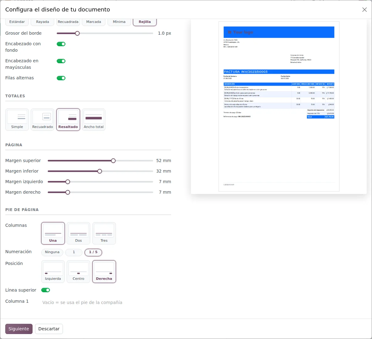Select the Dos columns footer icon

click(x=78, y=233)
